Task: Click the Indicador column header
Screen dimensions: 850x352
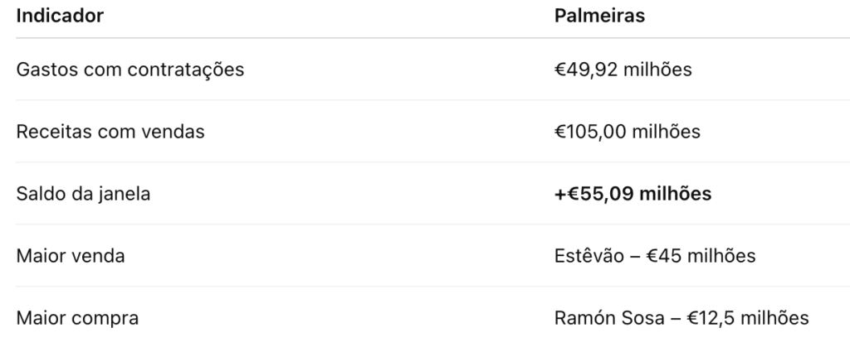Action: 60,17
